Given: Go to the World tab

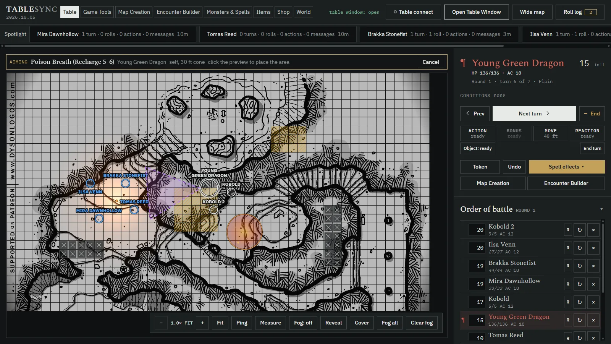Looking at the screenshot, I should 304,12.
